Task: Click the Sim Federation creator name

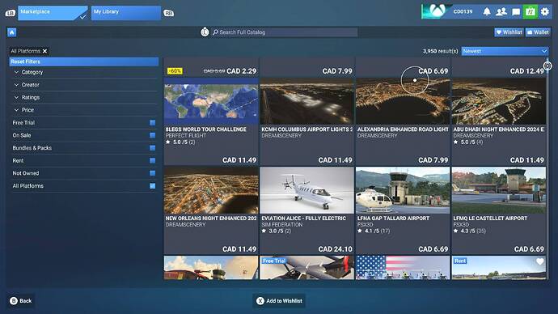Action: coord(282,225)
